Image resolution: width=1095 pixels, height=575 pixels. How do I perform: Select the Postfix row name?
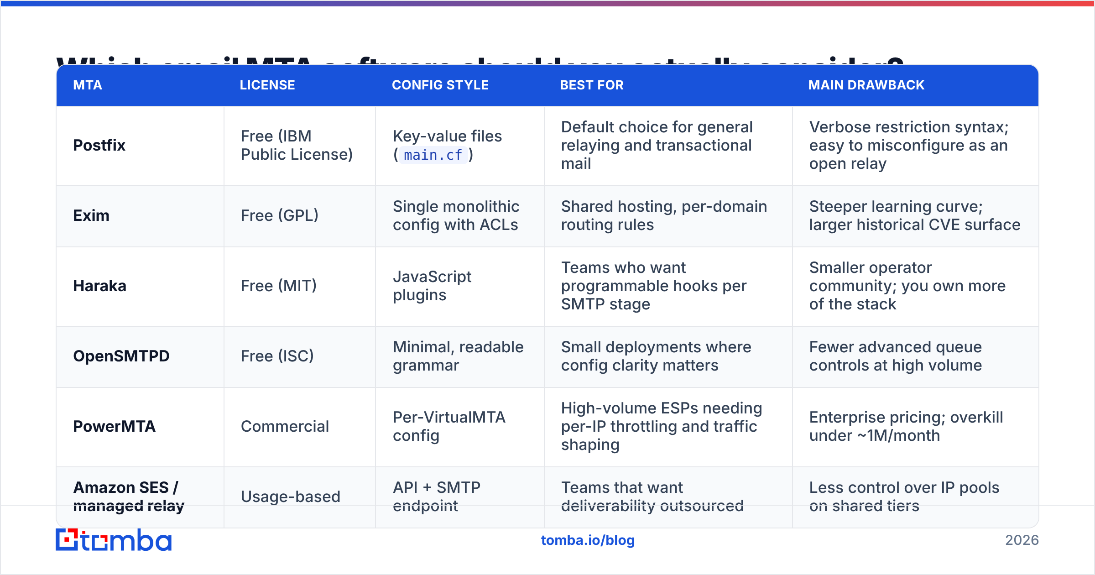point(99,145)
